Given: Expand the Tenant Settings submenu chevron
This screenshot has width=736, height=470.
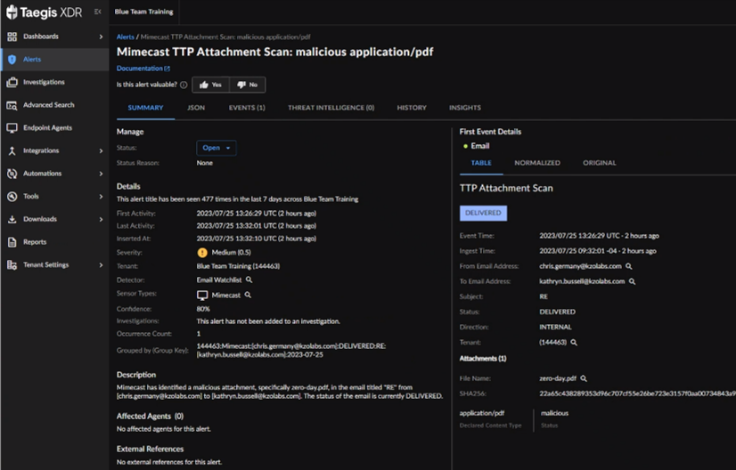Looking at the screenshot, I should pyautogui.click(x=101, y=265).
